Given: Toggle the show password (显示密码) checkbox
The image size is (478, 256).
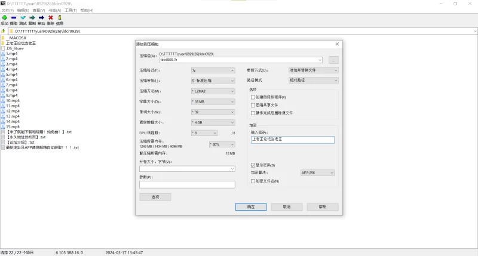Looking at the screenshot, I should click(x=253, y=165).
